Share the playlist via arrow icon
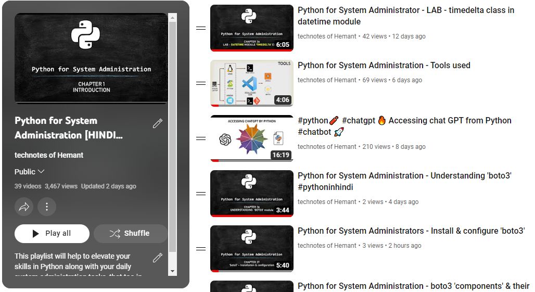The width and height of the screenshot is (535, 292). coord(24,207)
